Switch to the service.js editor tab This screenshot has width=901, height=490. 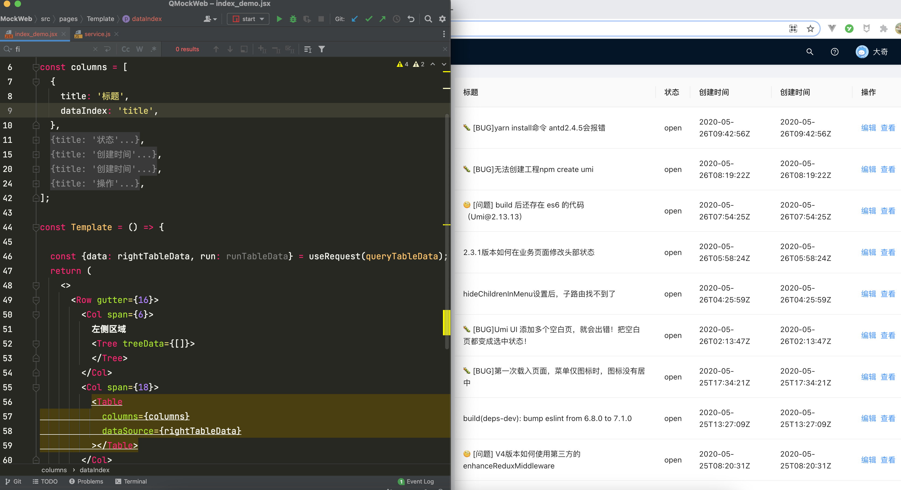tap(97, 34)
